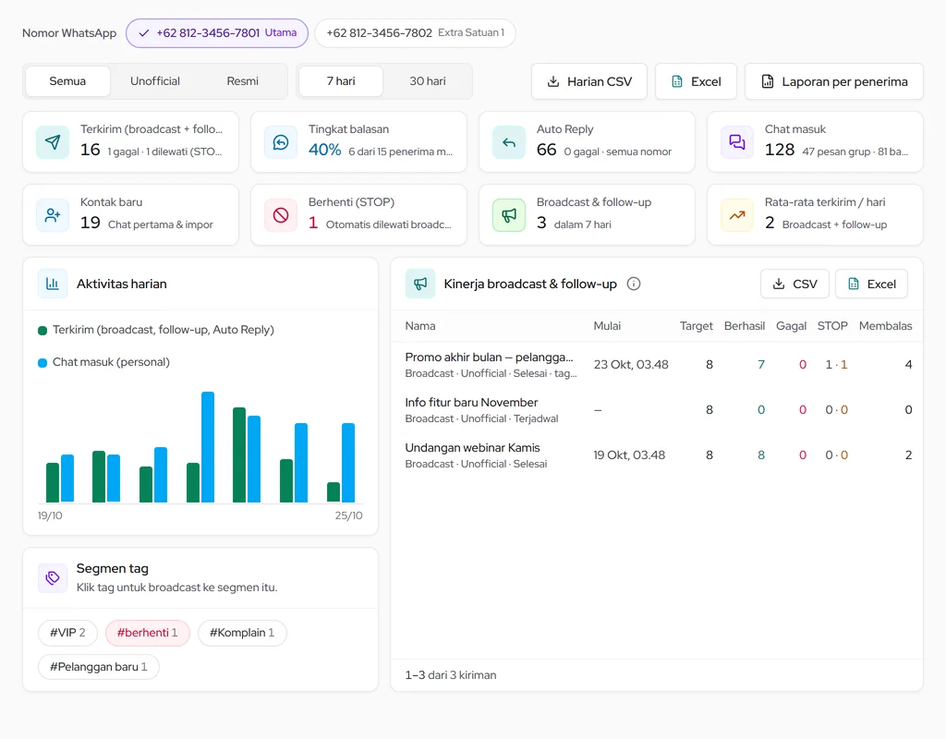Switch to the Unofficial filter tab
The height and width of the screenshot is (739, 946).
[x=155, y=81]
